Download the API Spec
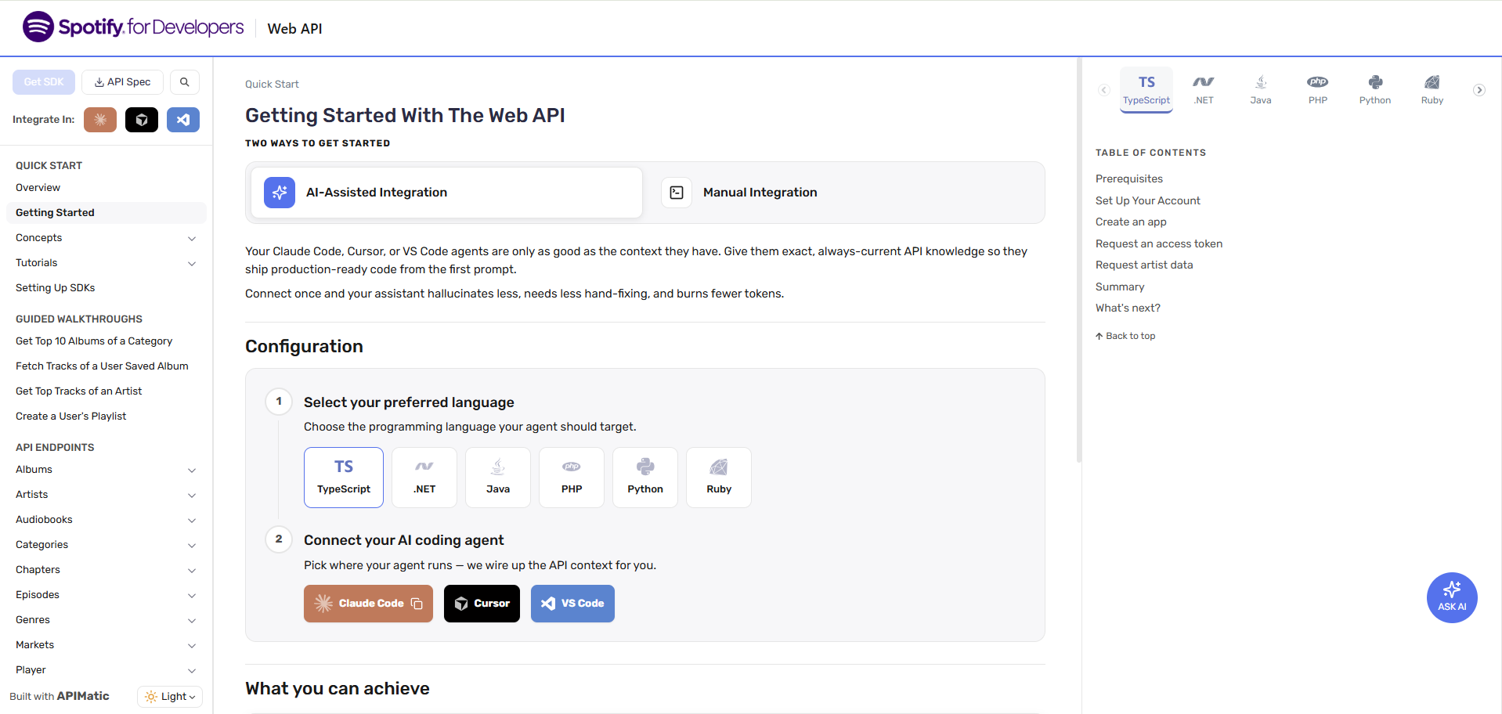1502x714 pixels. click(x=122, y=82)
